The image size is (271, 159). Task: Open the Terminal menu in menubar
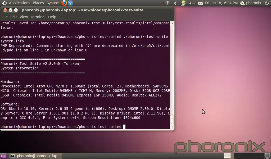38,17
